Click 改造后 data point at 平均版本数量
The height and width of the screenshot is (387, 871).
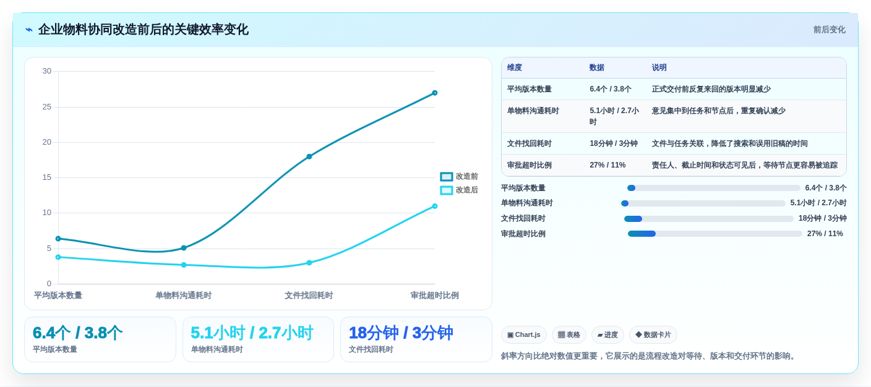coord(58,257)
